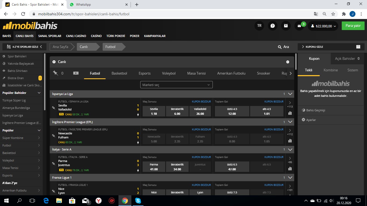Click the search magnifier next to Ara
The image size is (367, 206).
tap(280, 47)
